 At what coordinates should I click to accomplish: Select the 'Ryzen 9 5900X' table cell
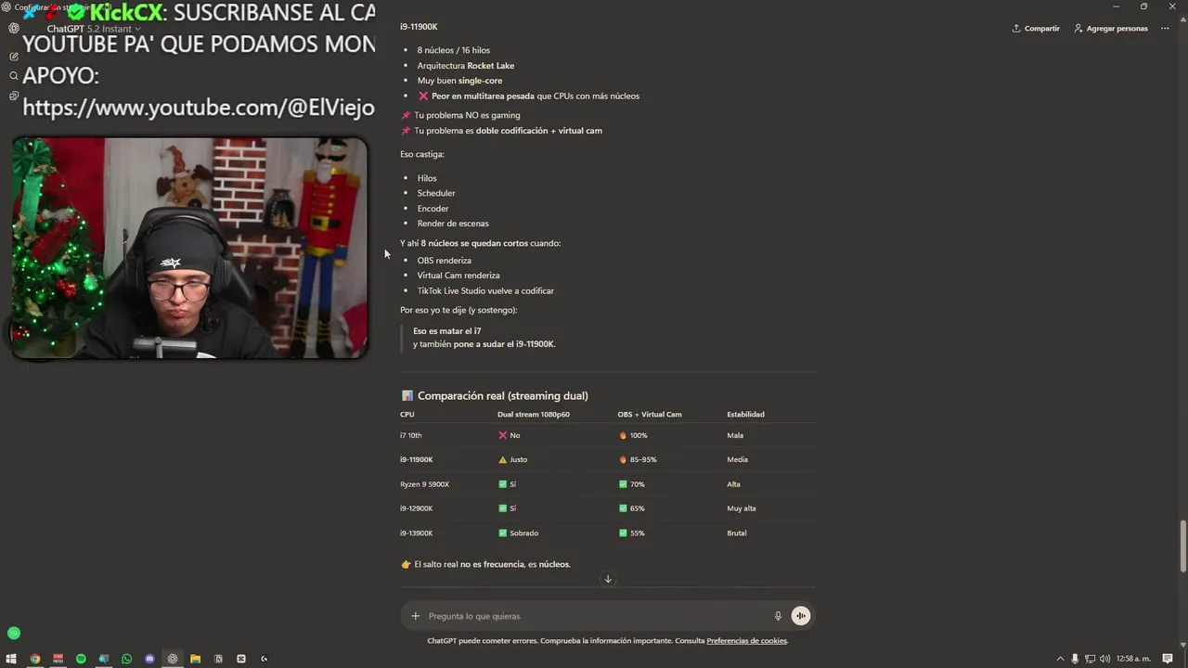click(x=424, y=484)
